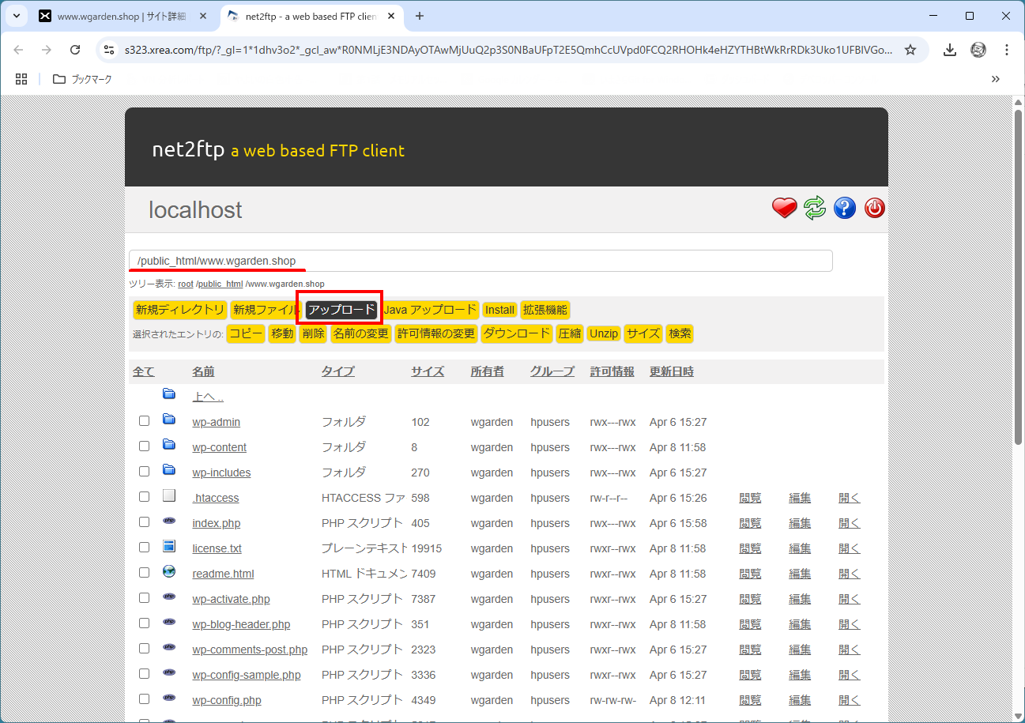The width and height of the screenshot is (1025, 723).
Task: Check the checkbox next to wp-config.php
Action: pos(144,699)
